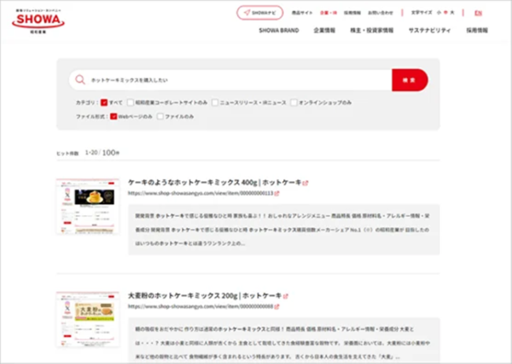Switch language with the EN link
This screenshot has width=512, height=364.
[478, 13]
